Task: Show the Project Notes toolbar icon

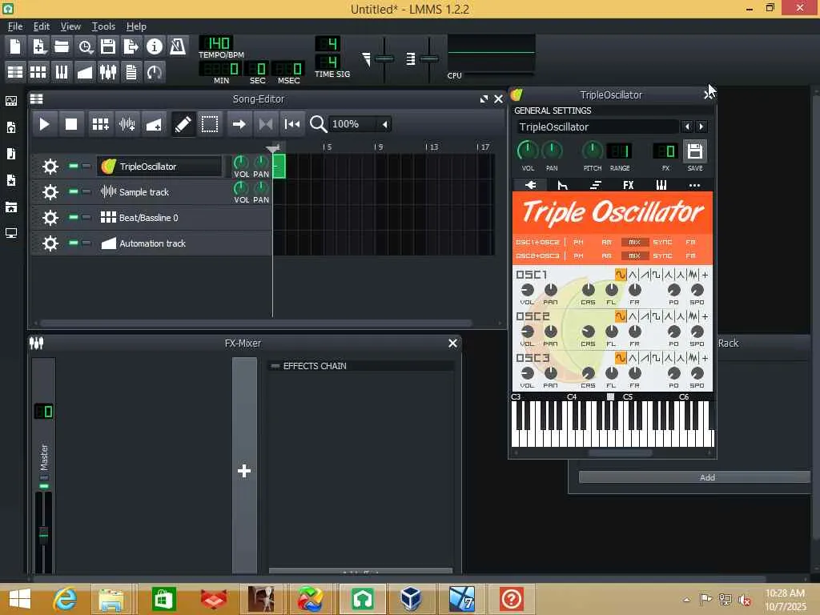Action: point(131,71)
